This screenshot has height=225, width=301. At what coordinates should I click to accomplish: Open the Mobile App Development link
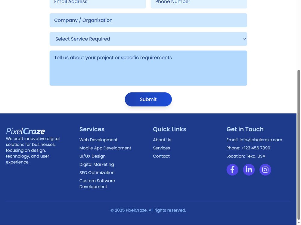[x=105, y=148]
